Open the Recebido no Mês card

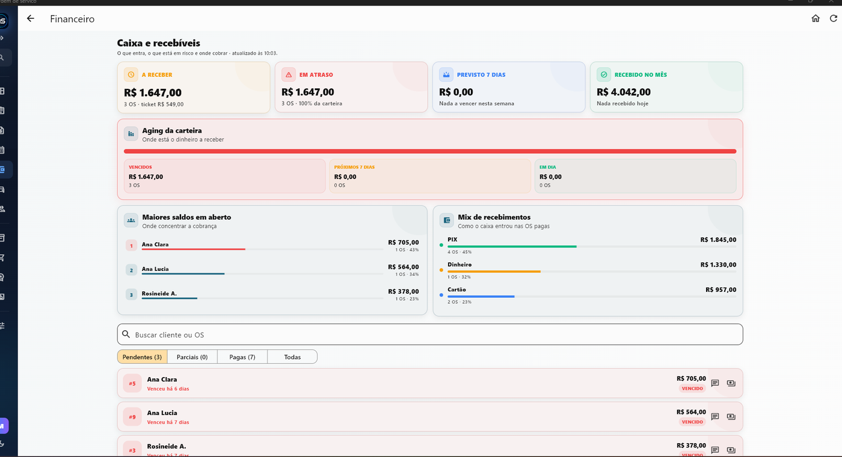pos(666,87)
